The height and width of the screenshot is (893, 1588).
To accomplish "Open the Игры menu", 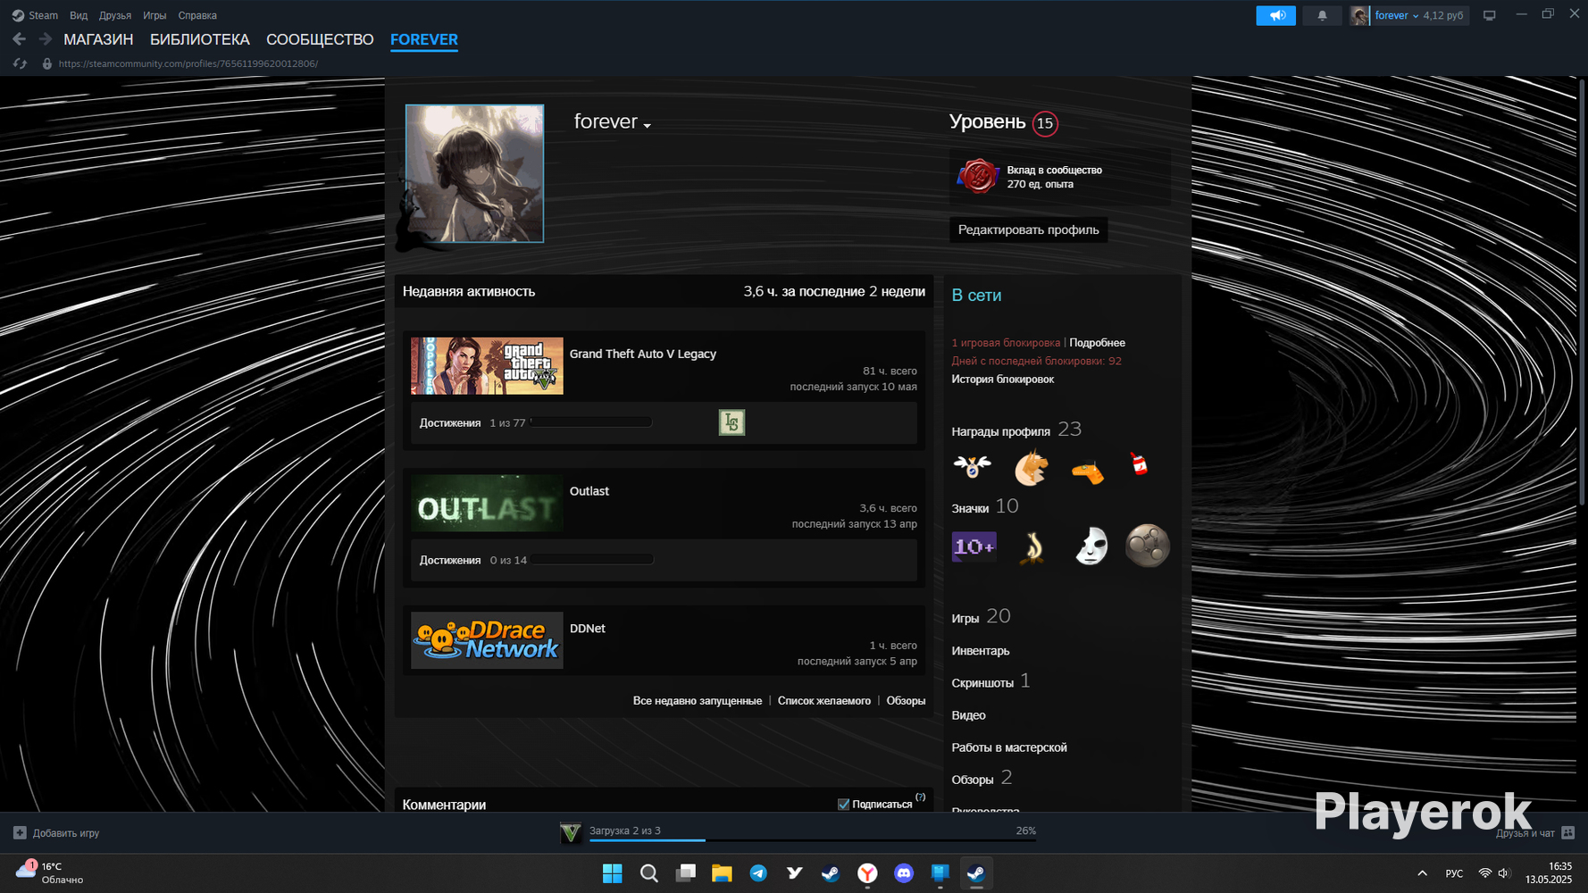I will pyautogui.click(x=155, y=15).
